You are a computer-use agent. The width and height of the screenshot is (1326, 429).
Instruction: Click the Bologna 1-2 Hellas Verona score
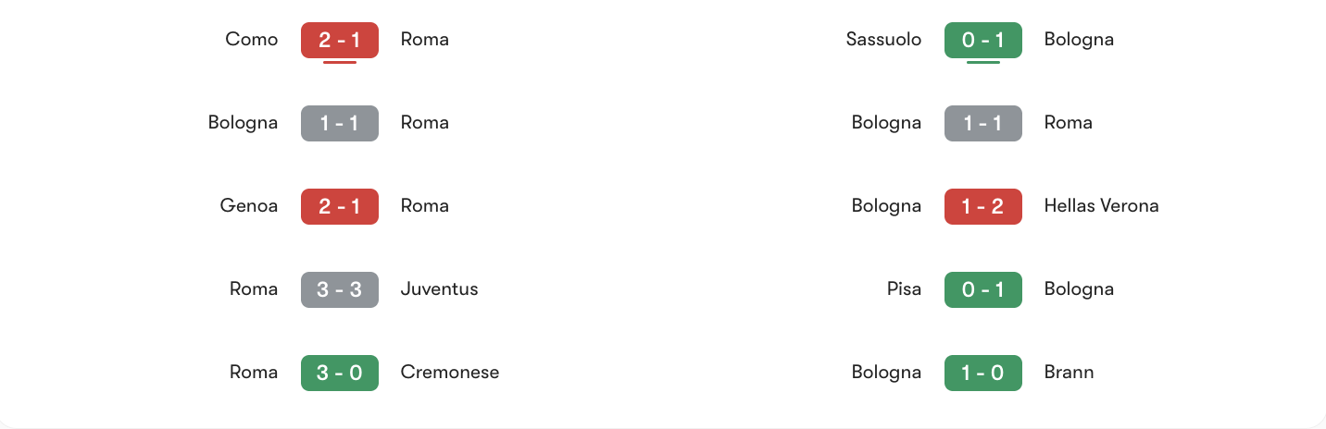pyautogui.click(x=983, y=206)
